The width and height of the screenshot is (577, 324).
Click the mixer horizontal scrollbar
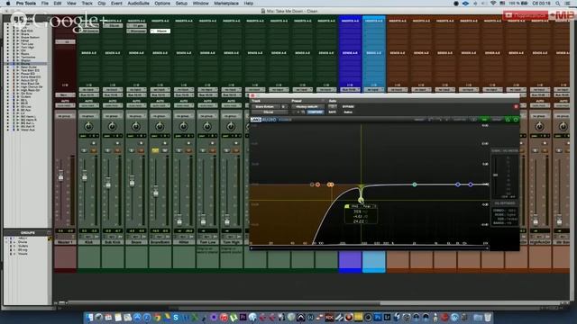(224, 303)
